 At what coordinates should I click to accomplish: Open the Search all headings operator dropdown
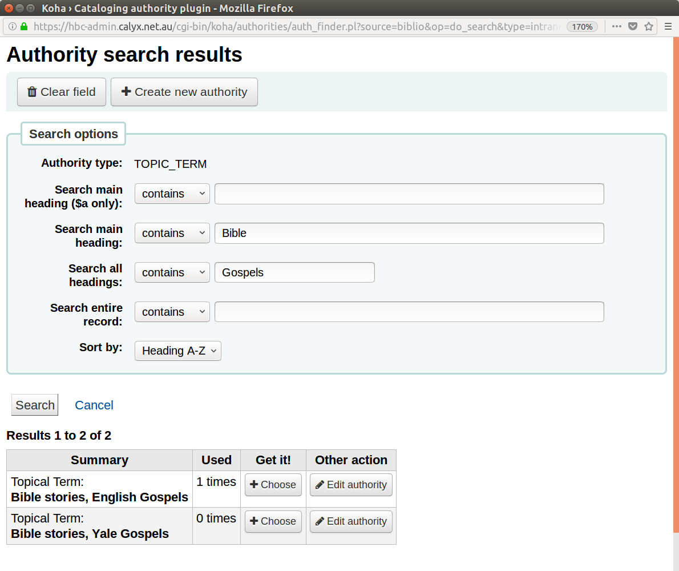coord(172,272)
